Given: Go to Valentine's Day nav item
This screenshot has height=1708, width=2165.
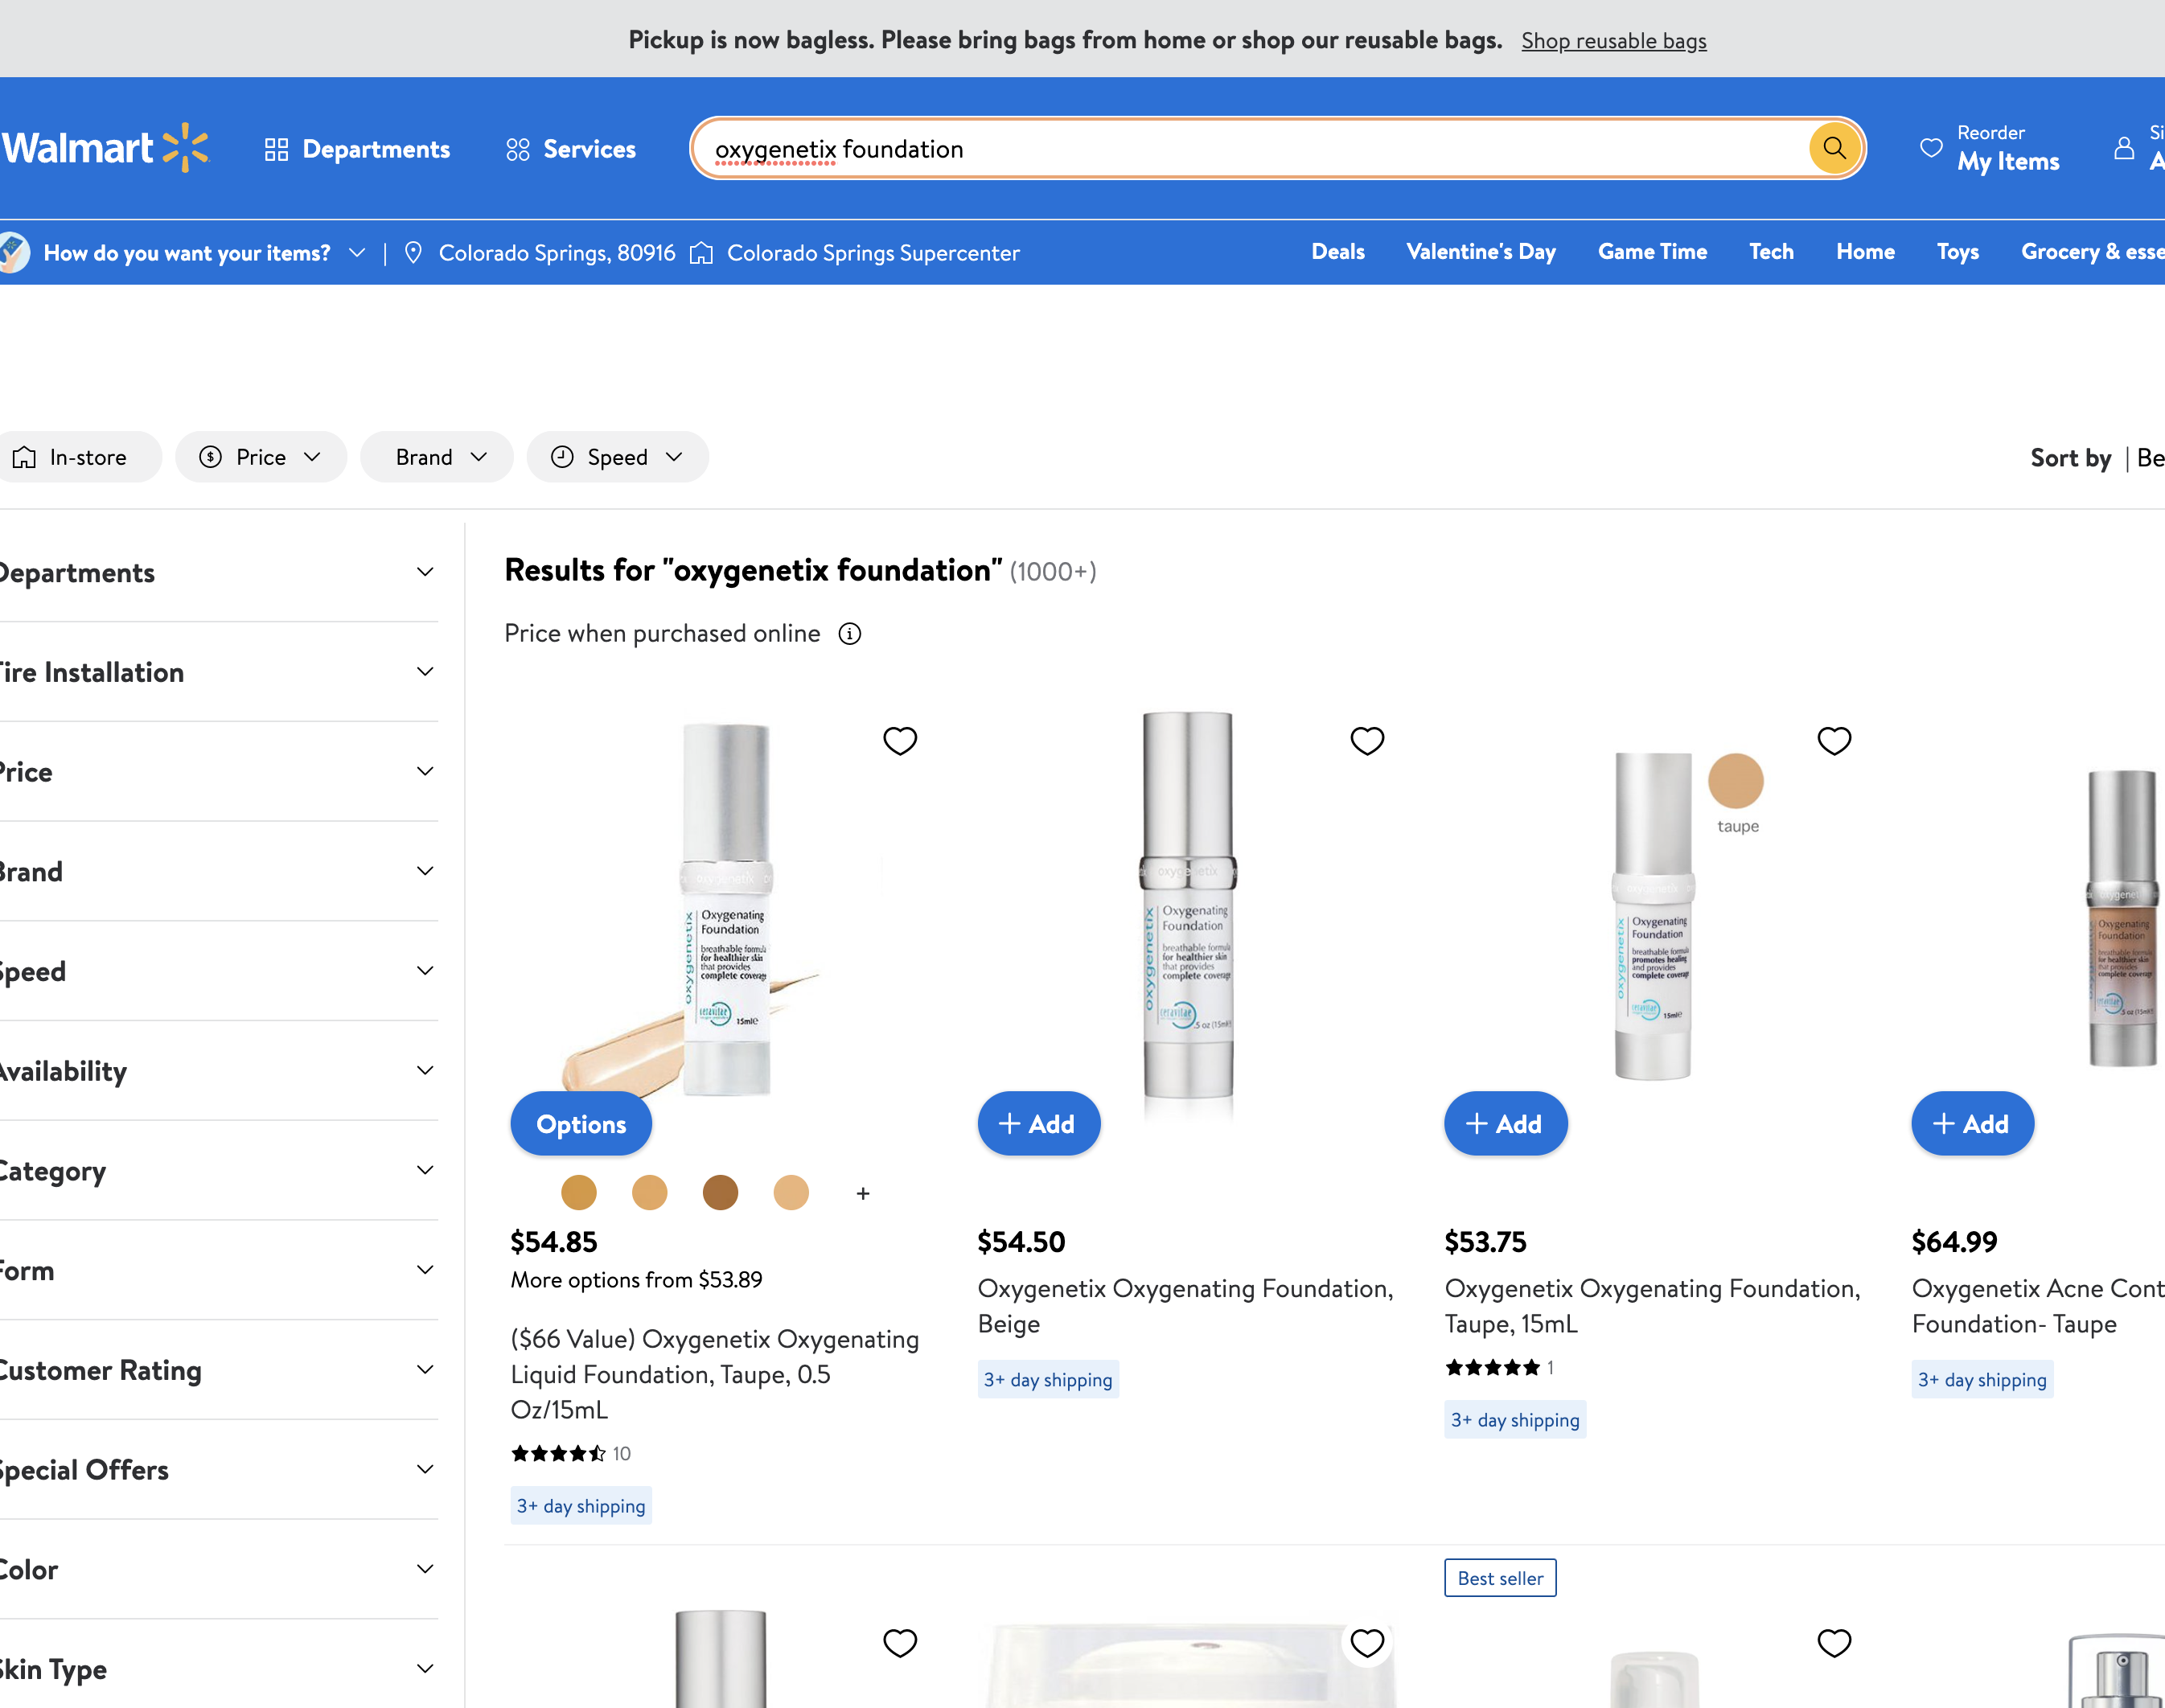Looking at the screenshot, I should pyautogui.click(x=1480, y=252).
